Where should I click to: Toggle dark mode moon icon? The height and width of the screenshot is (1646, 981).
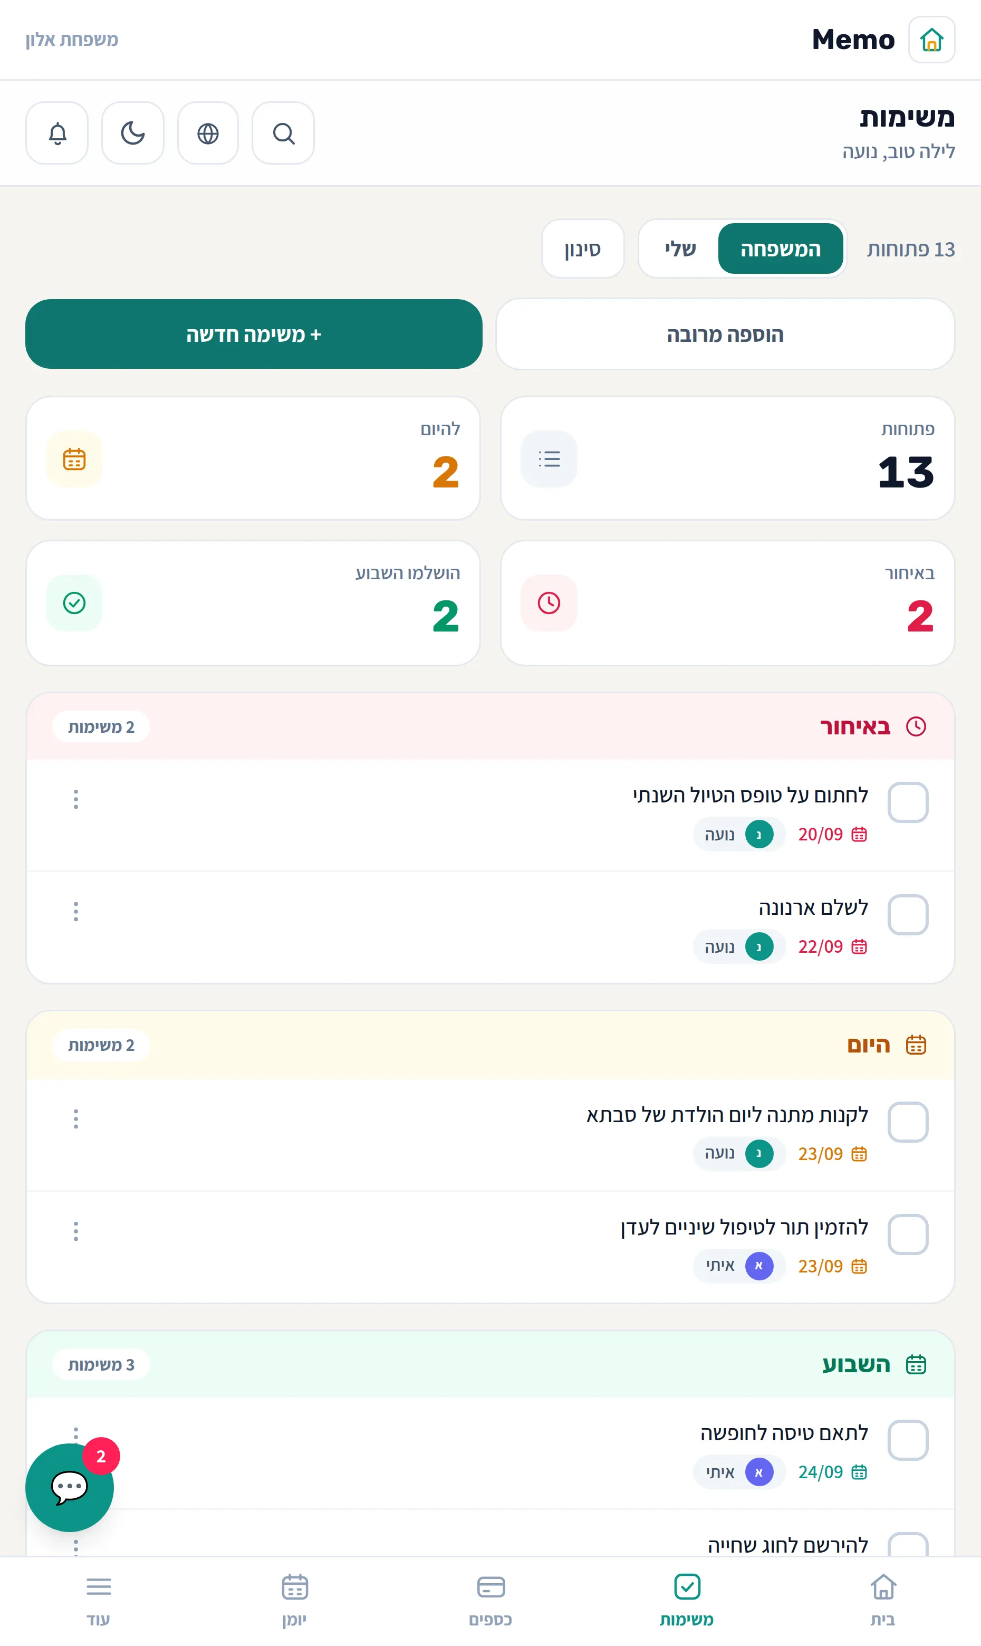pyautogui.click(x=133, y=133)
